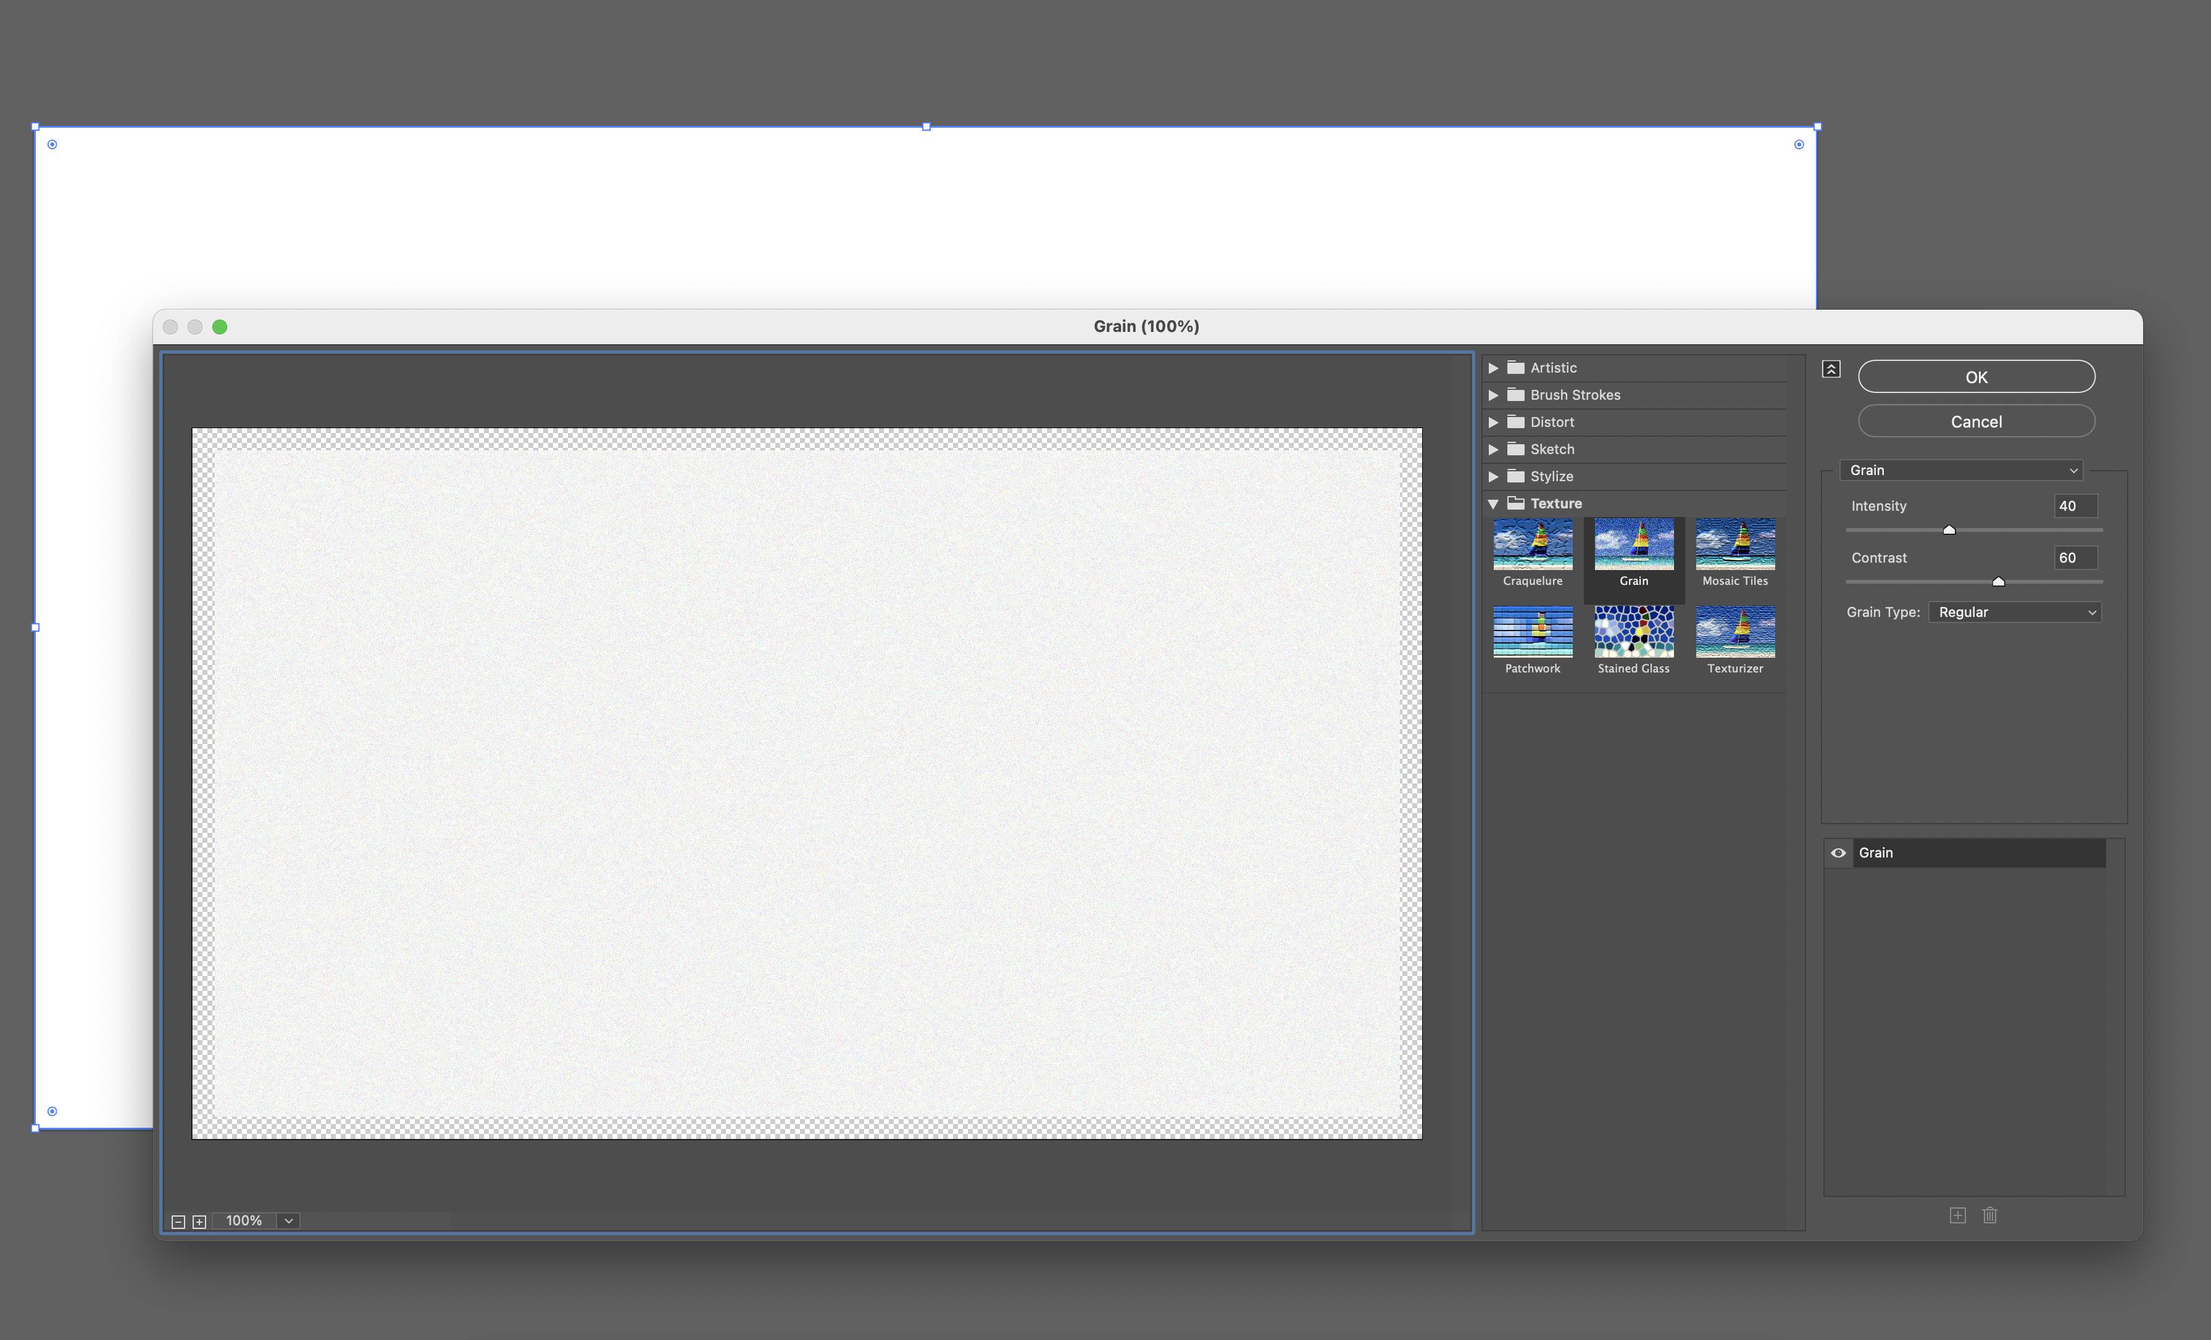Expand the Artistic filter folder

coord(1493,368)
